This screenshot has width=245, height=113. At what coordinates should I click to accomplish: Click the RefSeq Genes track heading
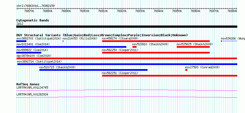point(28,84)
